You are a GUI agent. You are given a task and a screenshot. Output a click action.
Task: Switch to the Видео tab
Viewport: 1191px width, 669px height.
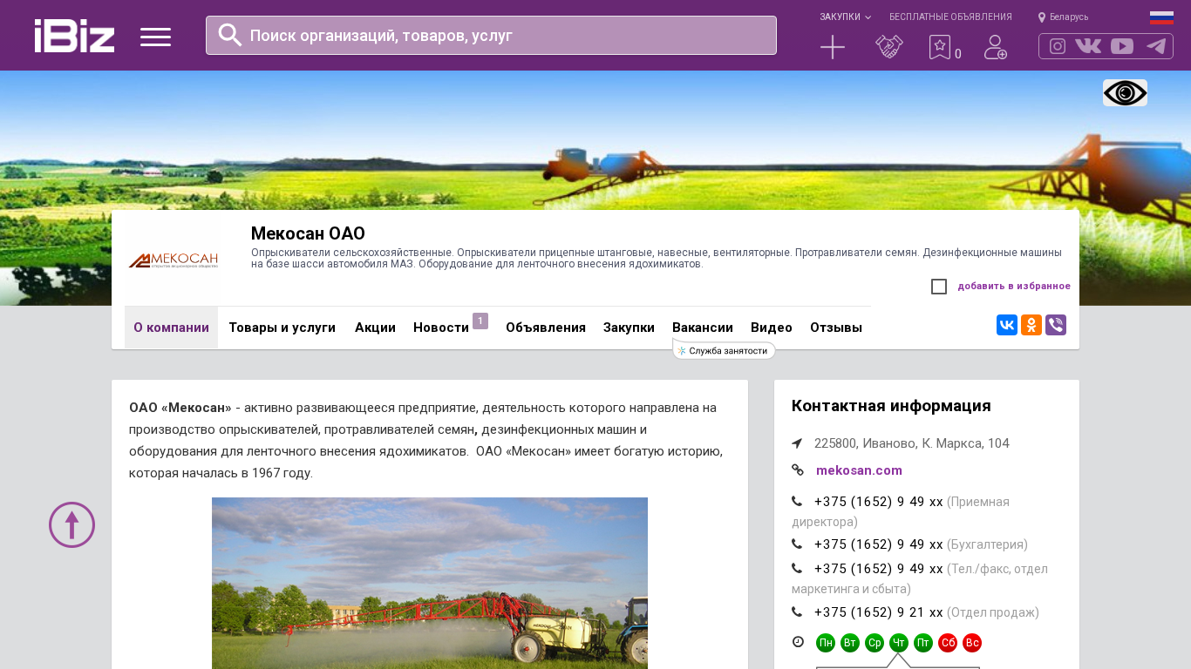click(772, 328)
